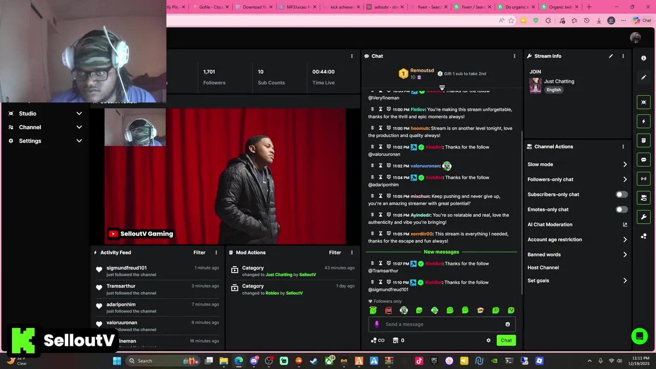The height and width of the screenshot is (369, 656).
Task: Click the Gift 1 sub to take 2nd text
Action: tap(465, 74)
